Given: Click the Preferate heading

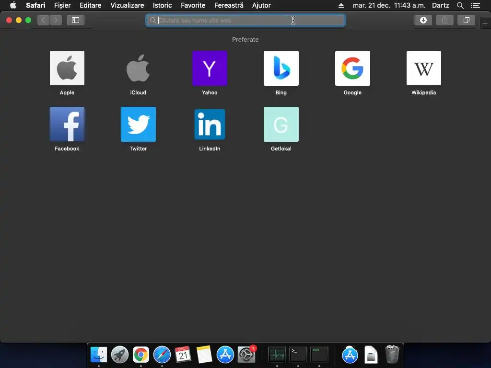Looking at the screenshot, I should click(245, 39).
